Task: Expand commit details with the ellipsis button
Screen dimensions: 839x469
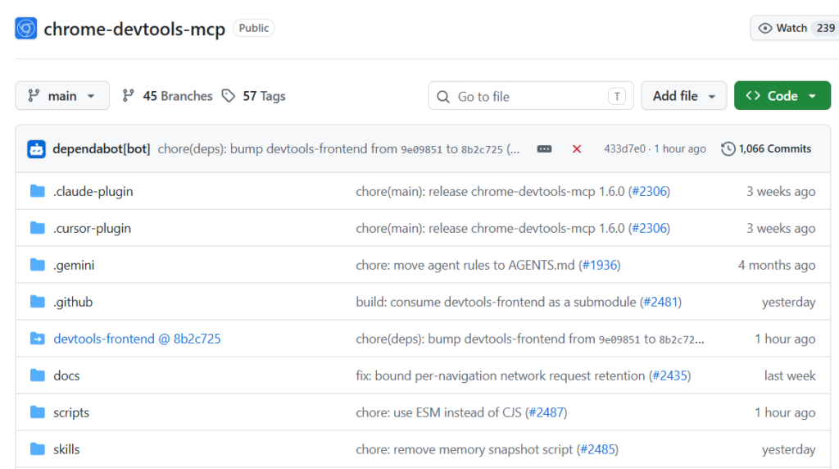Action: tap(544, 149)
